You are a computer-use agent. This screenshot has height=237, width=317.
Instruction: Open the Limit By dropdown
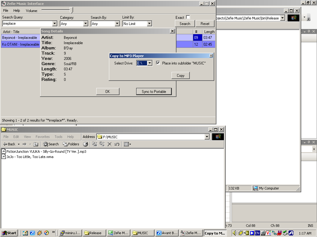pos(149,23)
